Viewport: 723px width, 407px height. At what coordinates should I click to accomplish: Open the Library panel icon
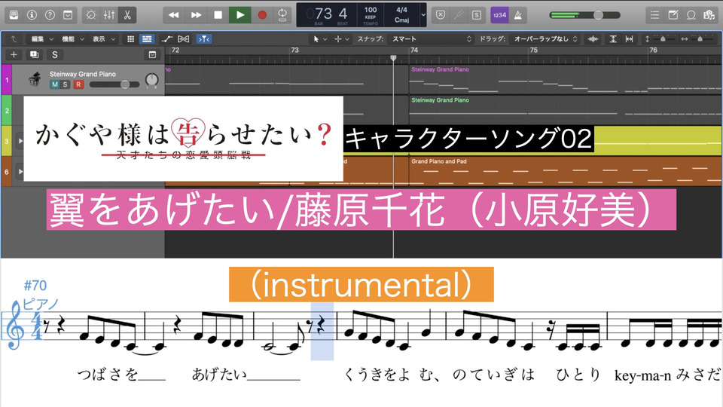coord(14,15)
